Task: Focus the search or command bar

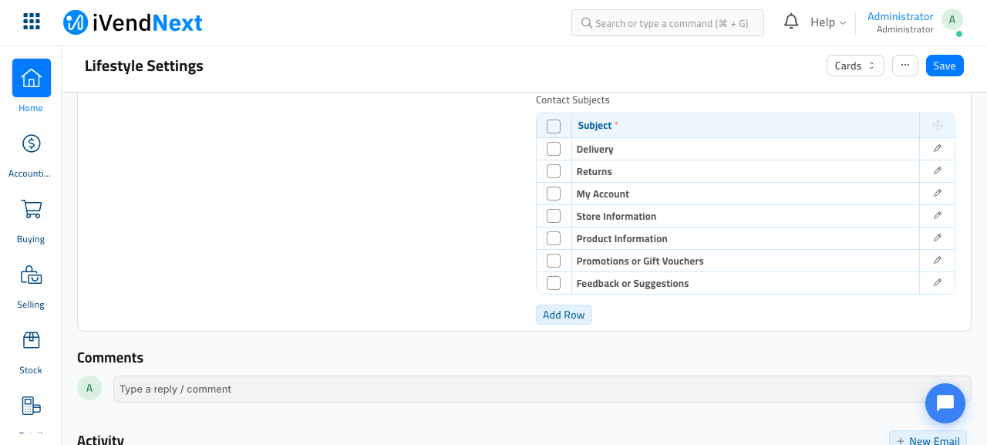Action: tap(668, 23)
